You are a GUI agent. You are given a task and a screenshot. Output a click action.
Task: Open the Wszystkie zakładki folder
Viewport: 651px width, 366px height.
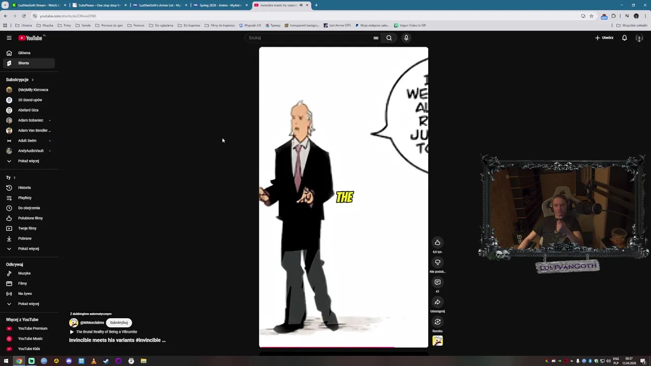click(x=632, y=25)
